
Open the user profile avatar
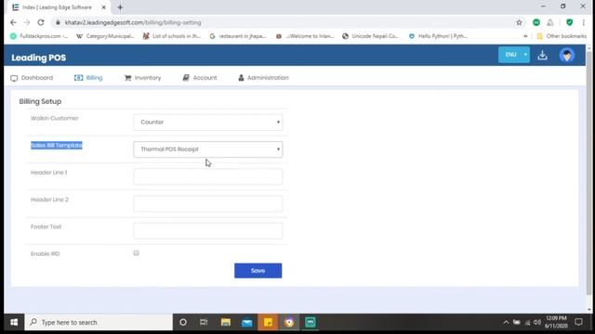click(567, 56)
